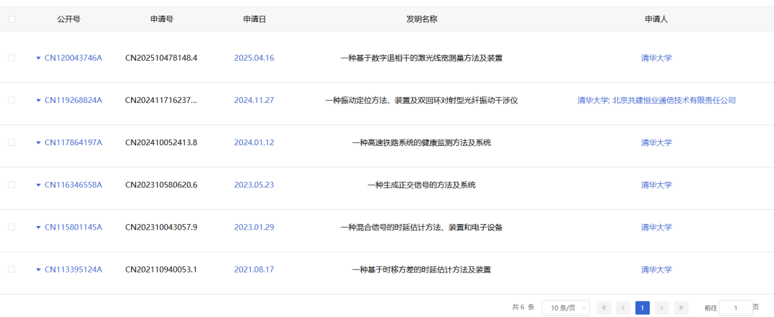This screenshot has width=774, height=317.
Task: Check the box for row CN119268824A
Action: coord(12,100)
